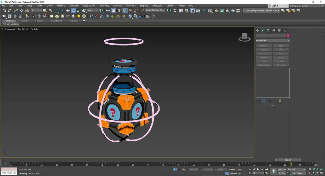Open the Graph Editors menu
This screenshot has width=325, height=176.
[x=89, y=6]
